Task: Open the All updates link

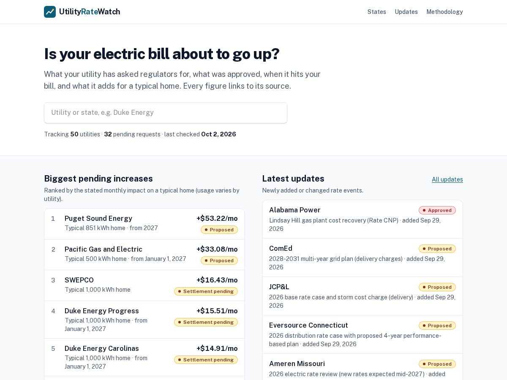Action: (x=447, y=179)
